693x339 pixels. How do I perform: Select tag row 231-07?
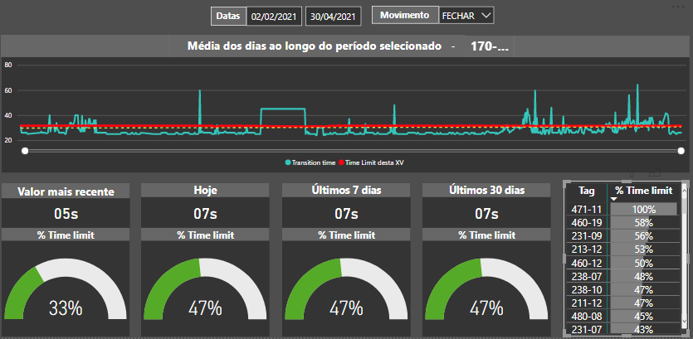coord(586,329)
